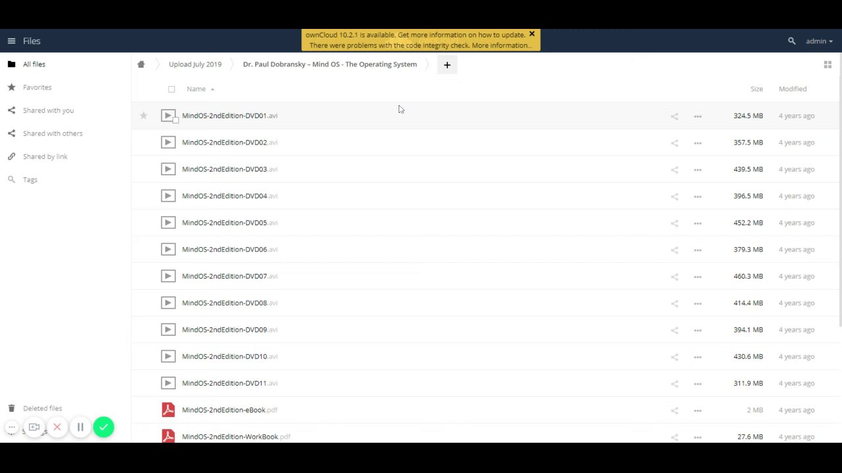
Task: Share the eBook PDF file
Action: [x=674, y=411]
